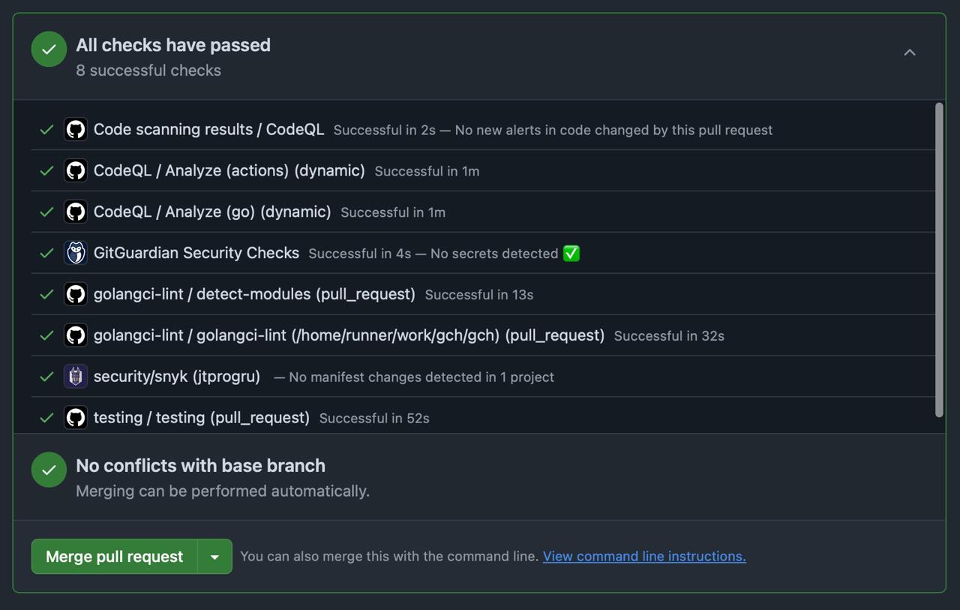Click GitHub icon beside testing / testing
This screenshot has height=610, width=960.
tap(75, 417)
